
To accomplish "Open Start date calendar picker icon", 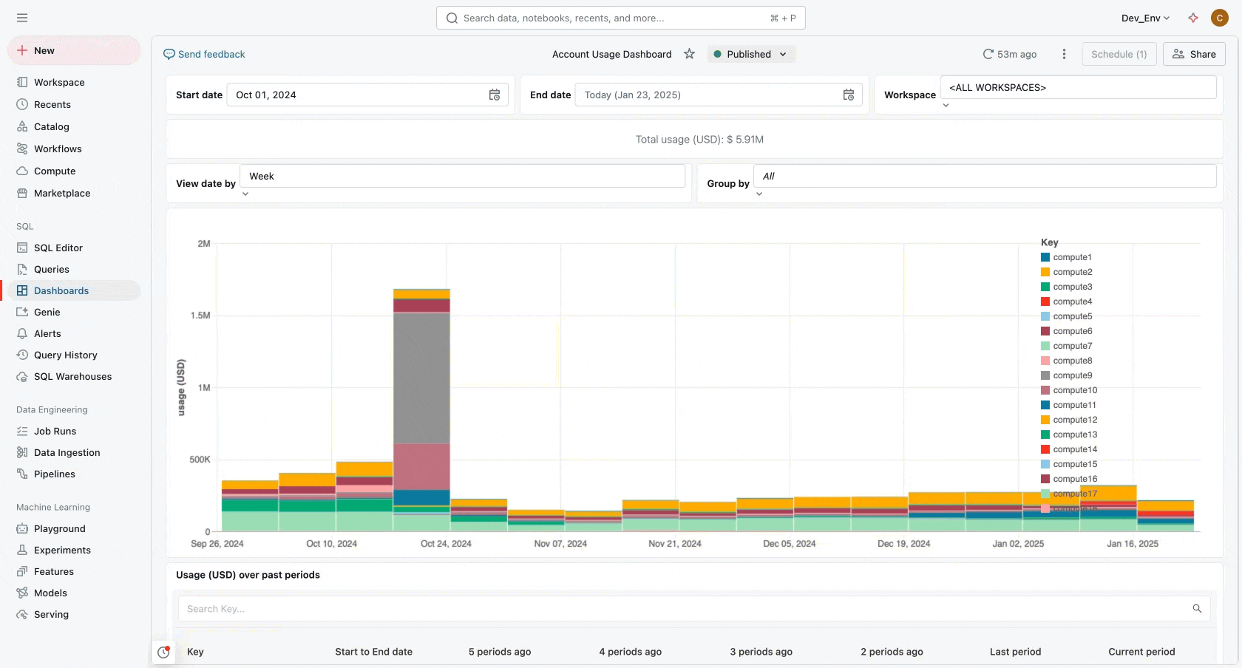I will pyautogui.click(x=495, y=95).
